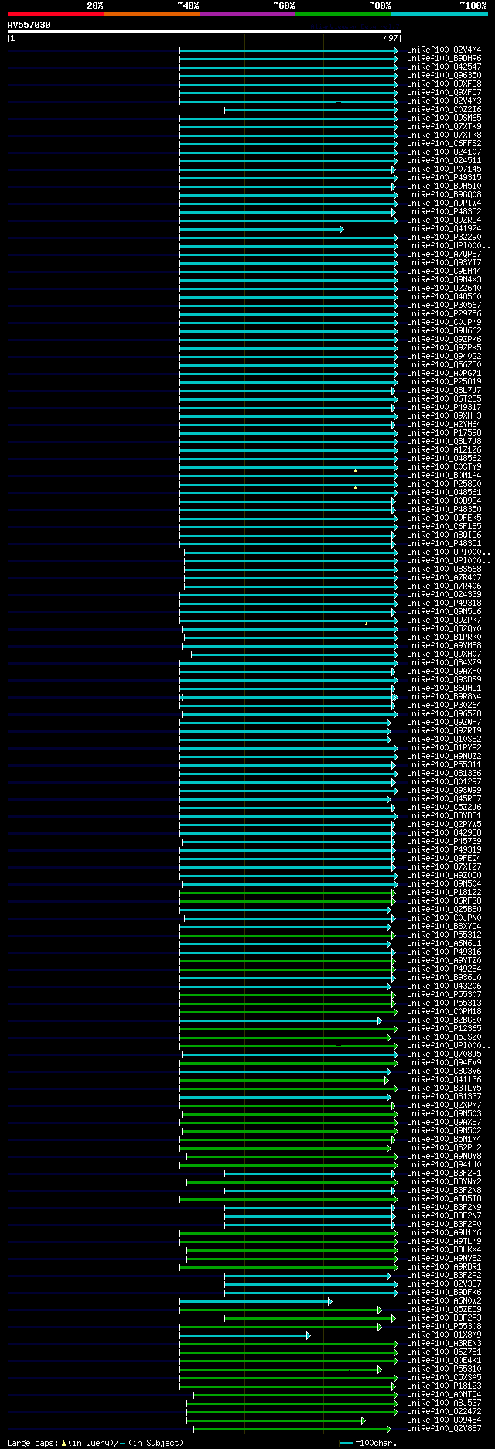Open hit UniRef100_Q2V4M4
Viewport: 495px width, 1449px height.
point(444,50)
